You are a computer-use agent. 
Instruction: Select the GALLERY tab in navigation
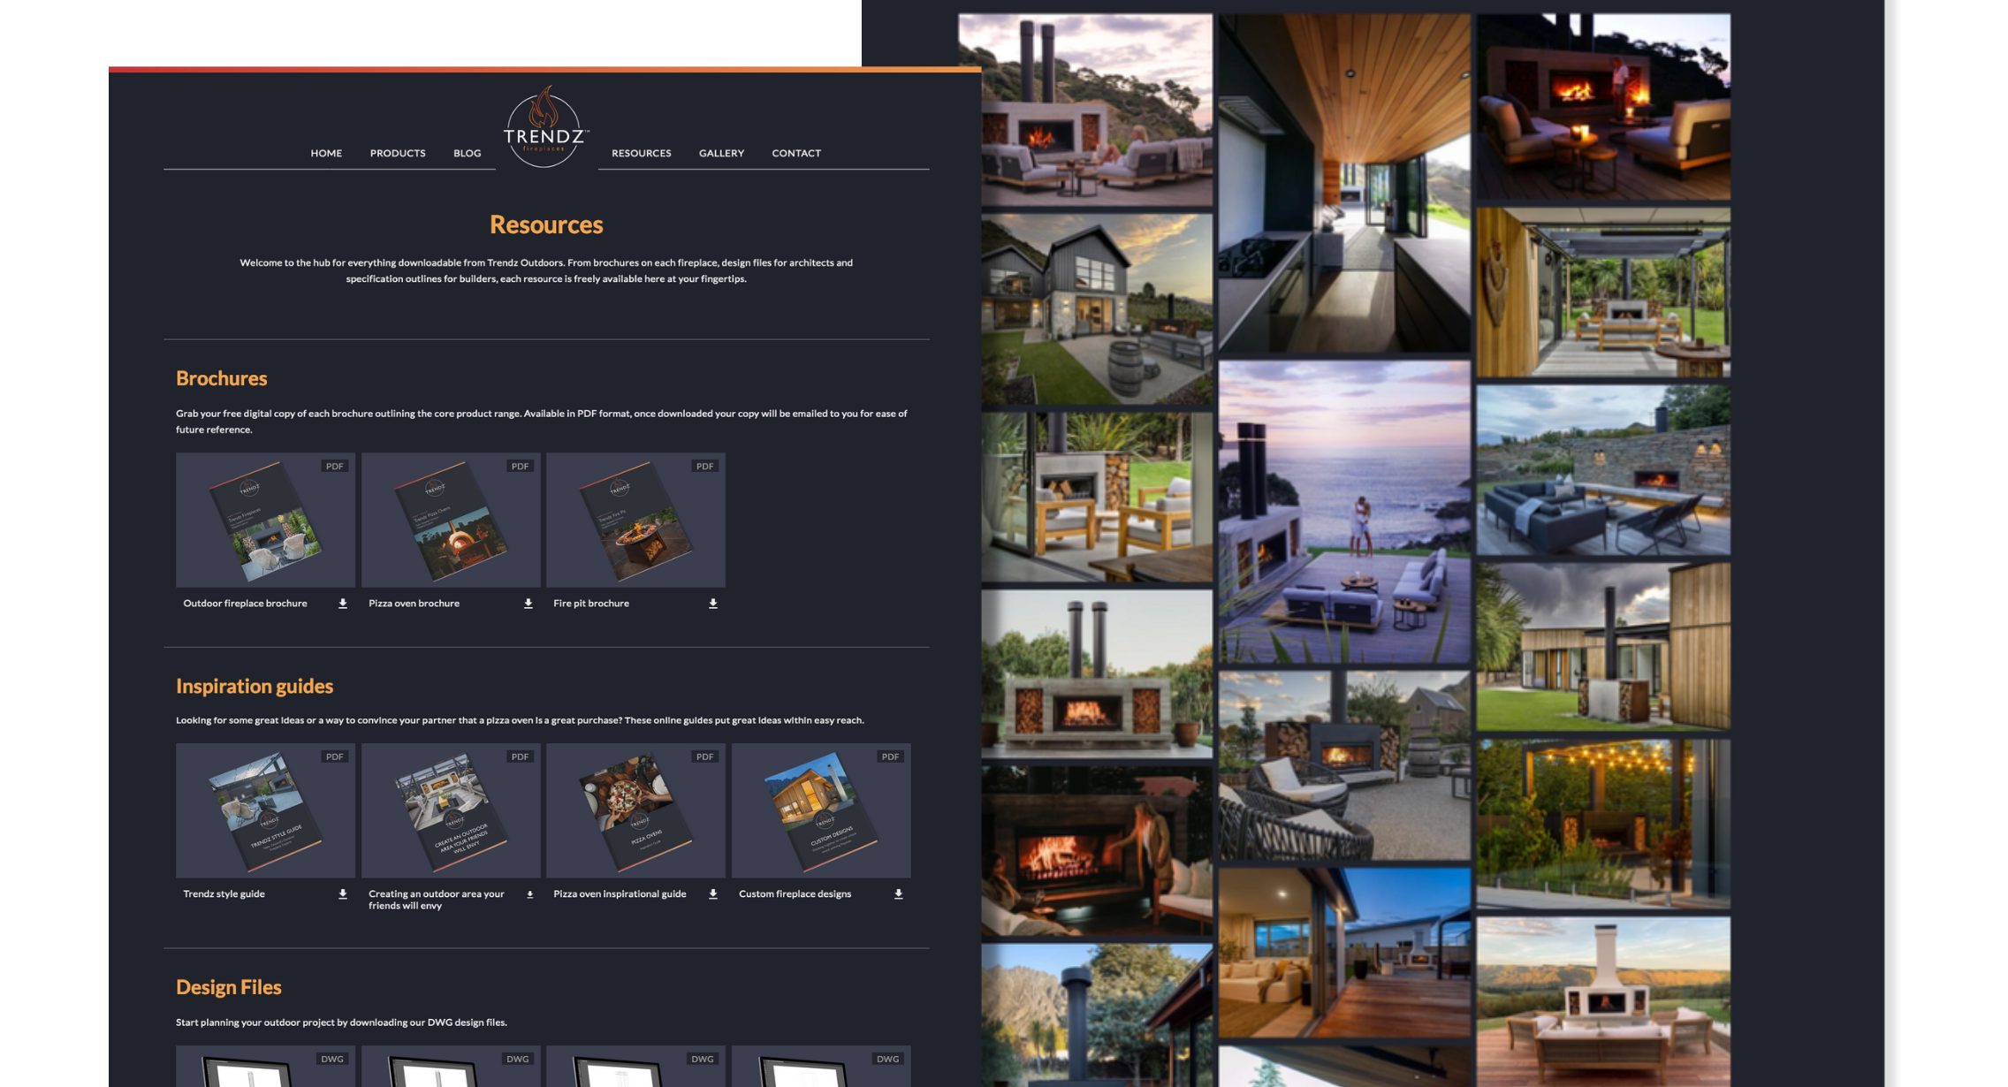[721, 153]
